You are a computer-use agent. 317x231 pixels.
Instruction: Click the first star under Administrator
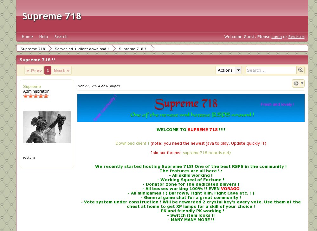(x=26, y=96)
